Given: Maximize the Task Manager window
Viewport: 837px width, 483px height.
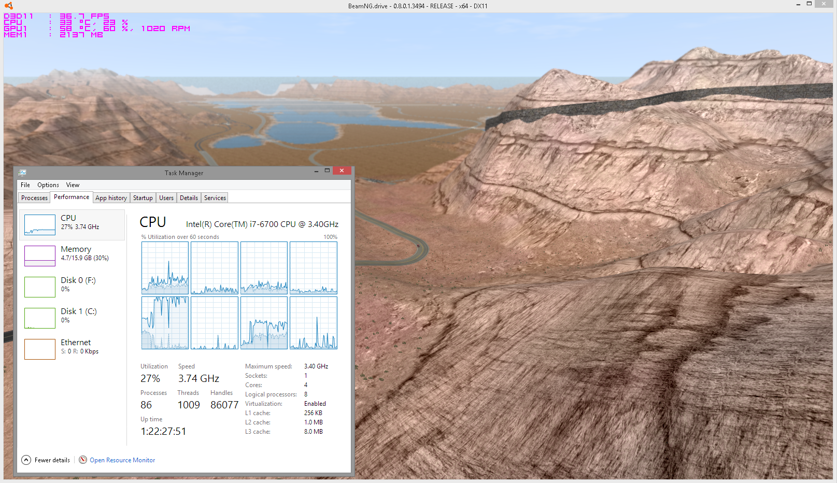Looking at the screenshot, I should click(327, 171).
